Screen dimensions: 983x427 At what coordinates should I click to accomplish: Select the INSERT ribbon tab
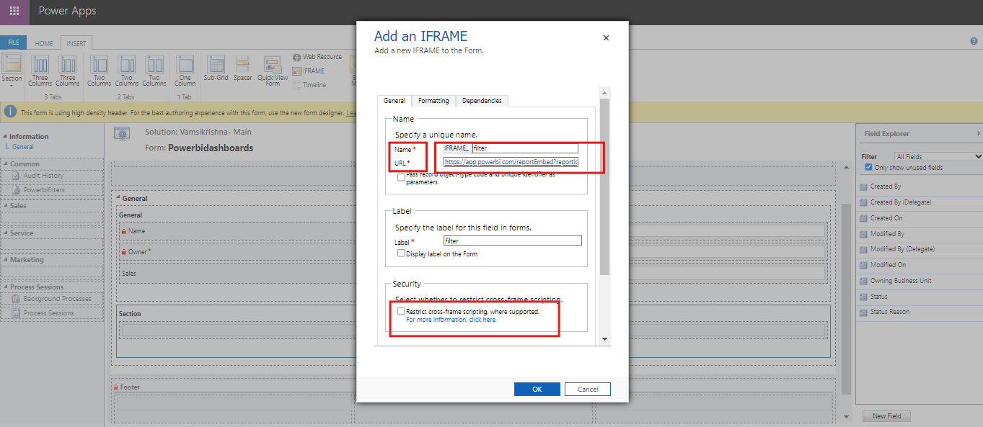pos(76,43)
